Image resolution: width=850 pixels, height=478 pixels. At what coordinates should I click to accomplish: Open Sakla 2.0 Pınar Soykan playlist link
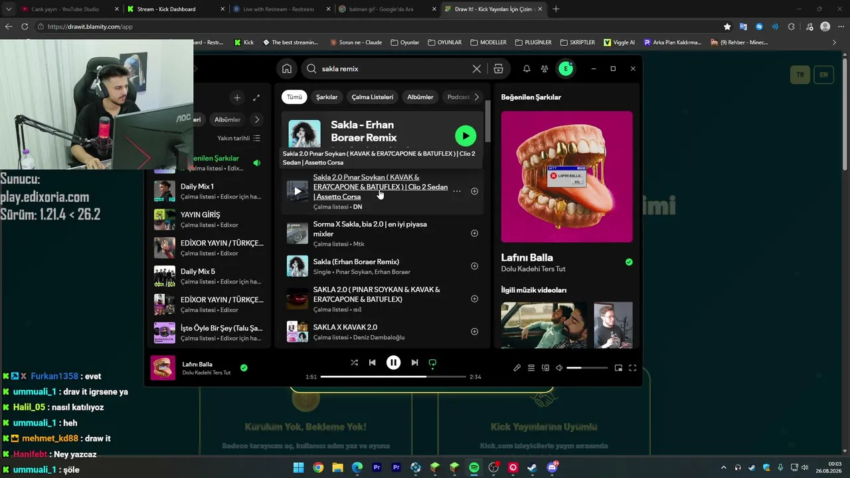tap(381, 187)
